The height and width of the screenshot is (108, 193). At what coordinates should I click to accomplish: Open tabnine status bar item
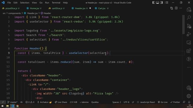point(84,102)
